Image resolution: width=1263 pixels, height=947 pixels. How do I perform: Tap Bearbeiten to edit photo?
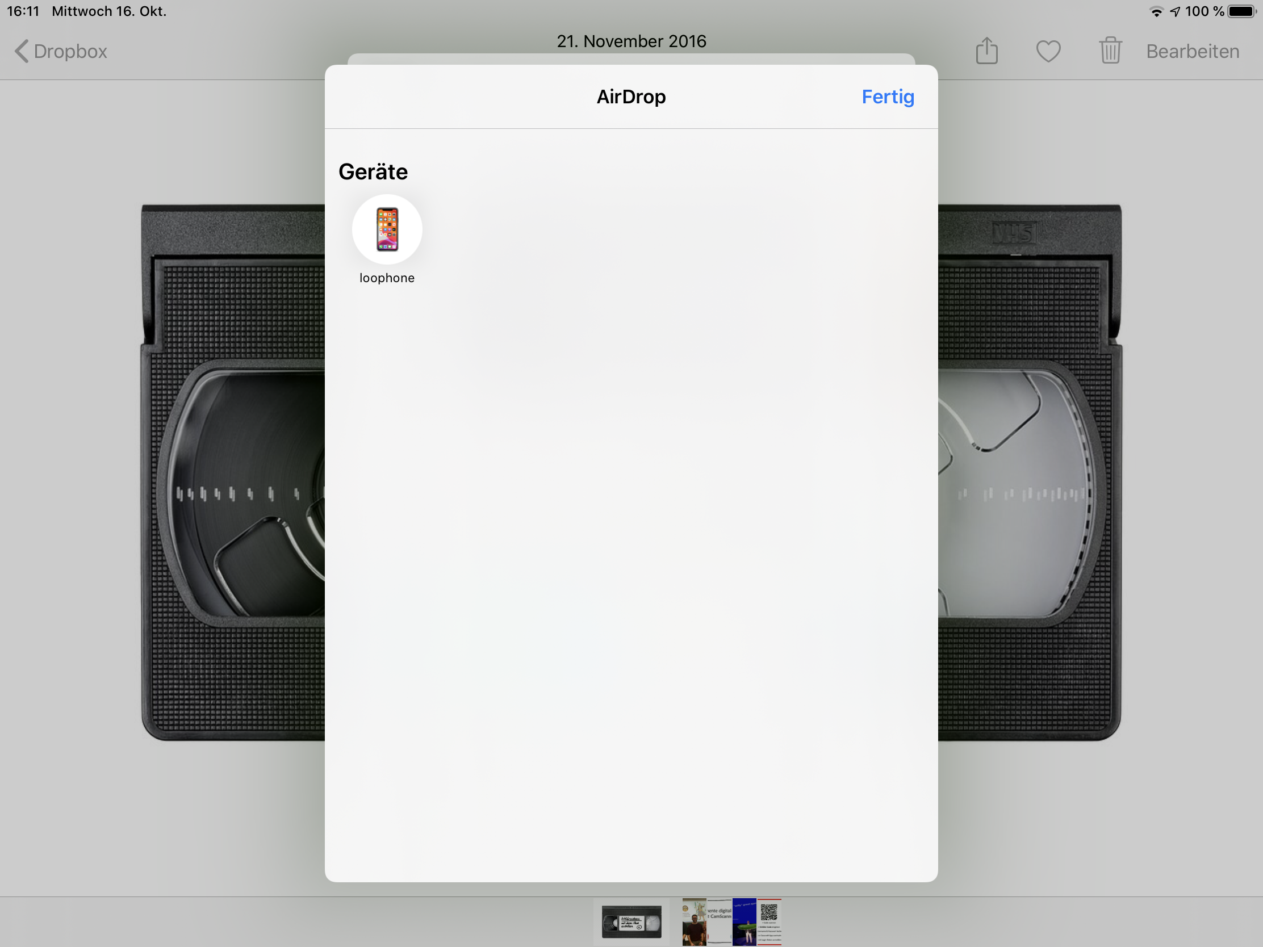1192,51
